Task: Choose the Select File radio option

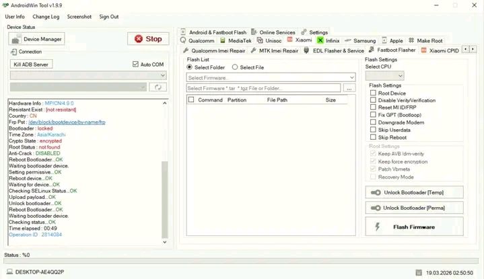Action: click(x=234, y=67)
